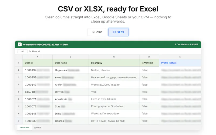Click the НУПТ (НУХТ, бывш. КТУХТ) cell
This screenshot has height=135, width=216.
pyautogui.click(x=114, y=121)
